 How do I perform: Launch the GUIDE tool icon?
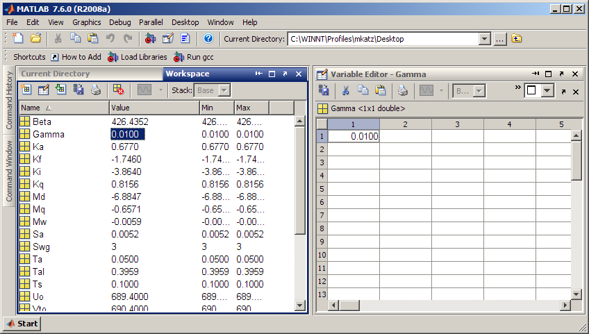[x=167, y=39]
